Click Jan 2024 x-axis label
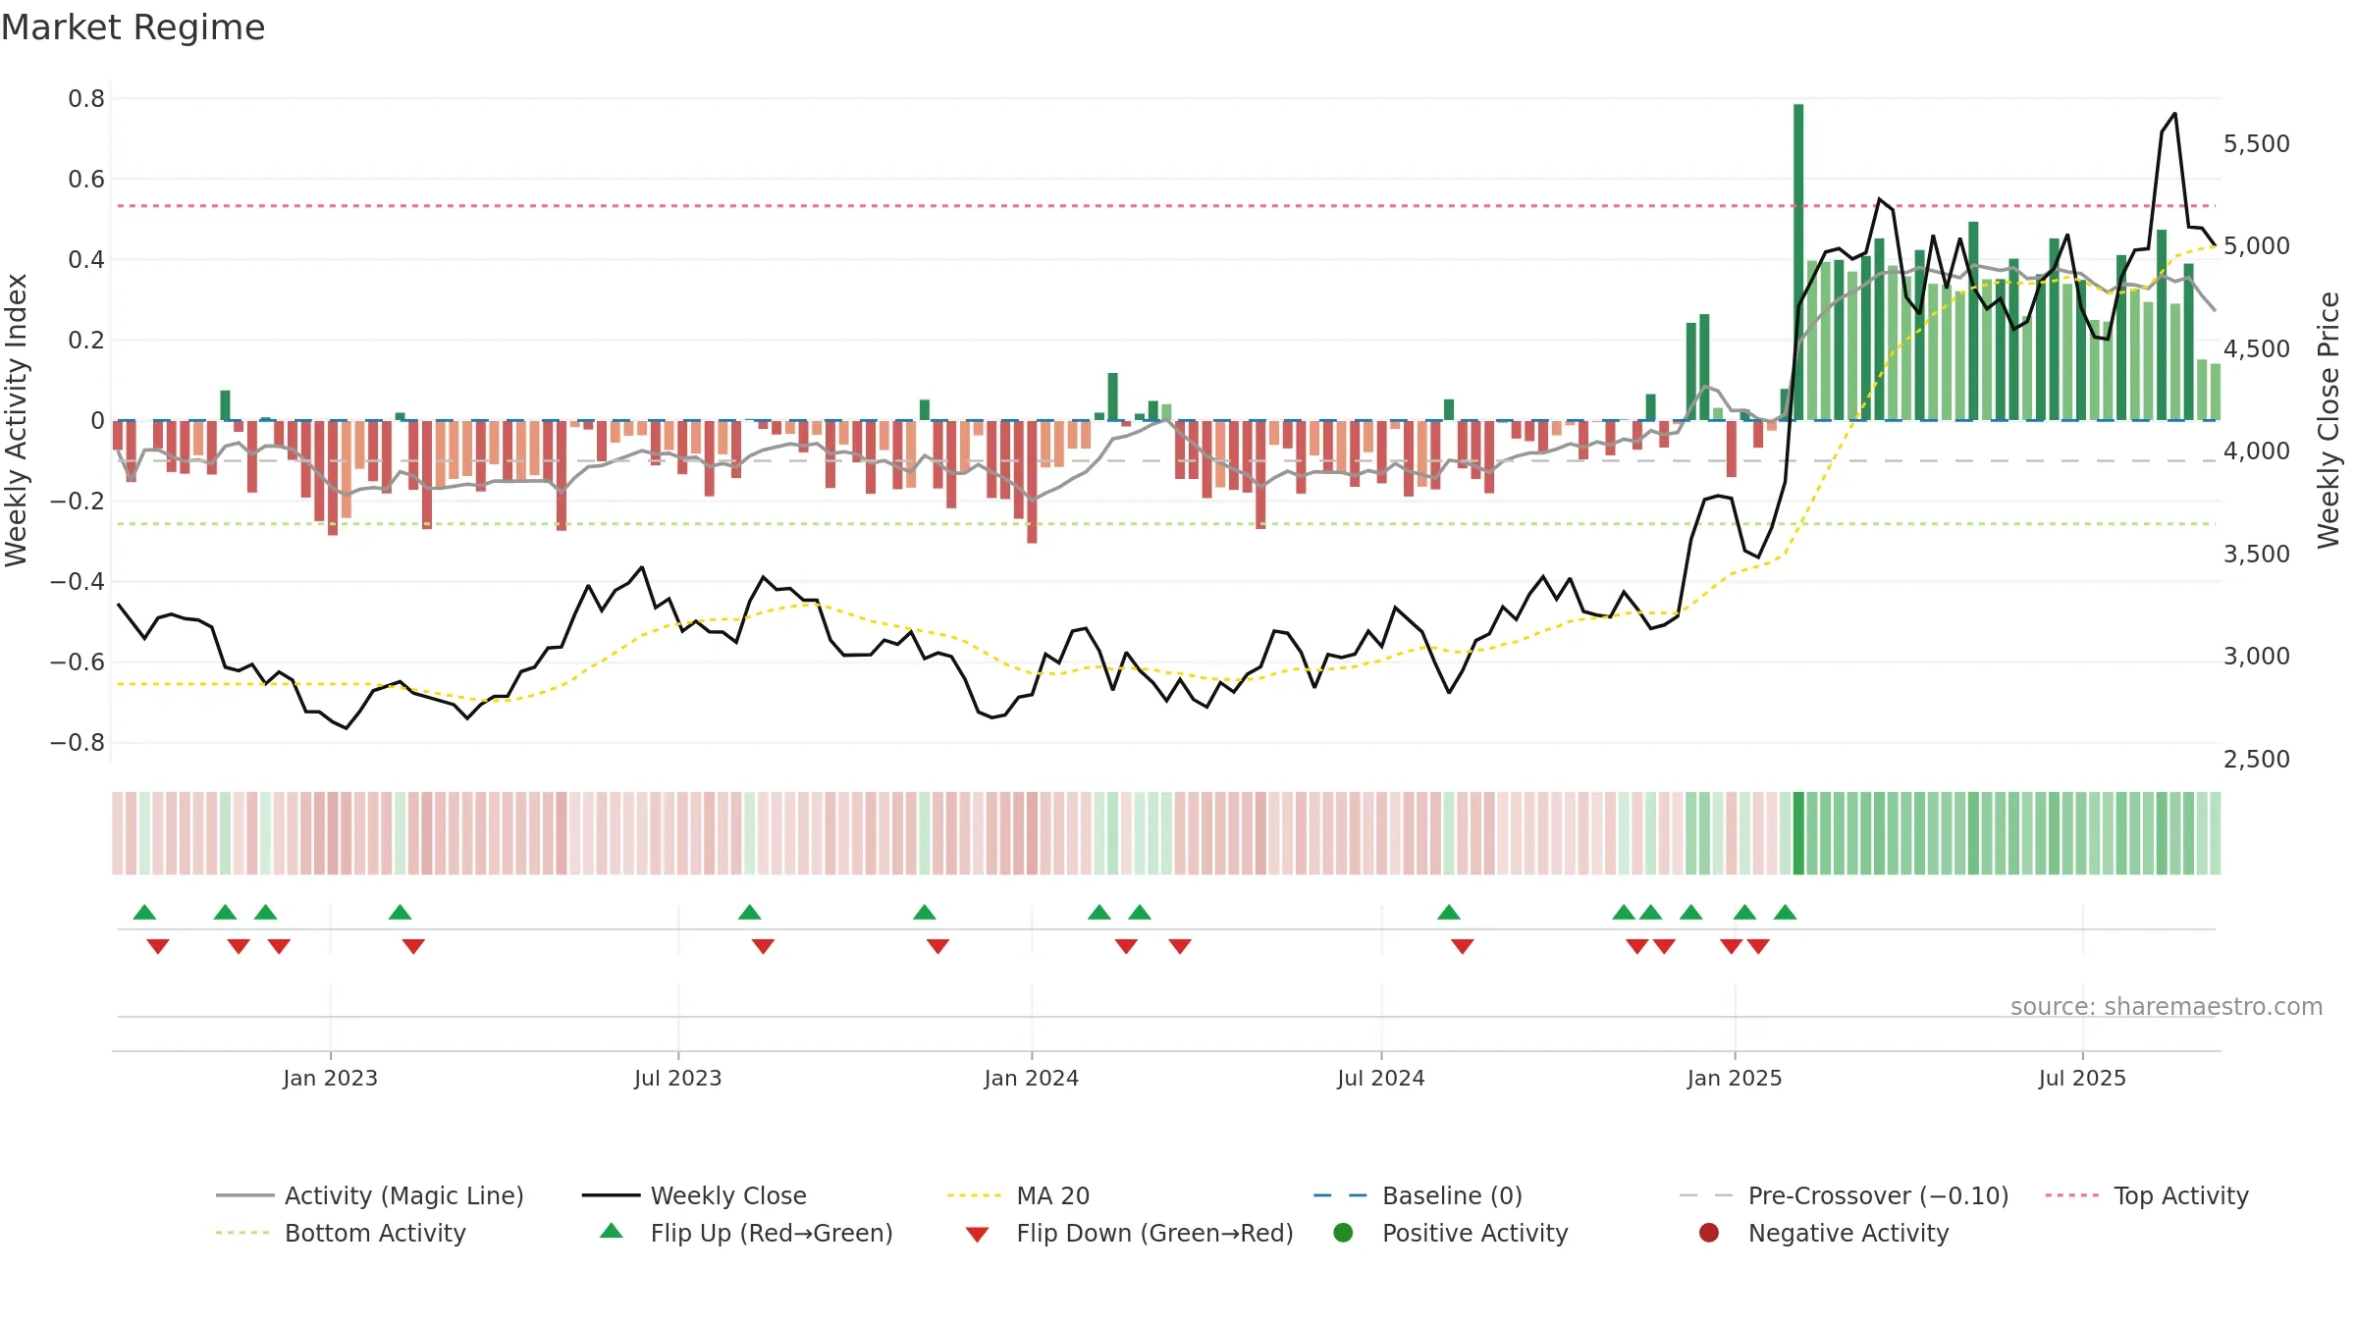 pyautogui.click(x=1032, y=1078)
